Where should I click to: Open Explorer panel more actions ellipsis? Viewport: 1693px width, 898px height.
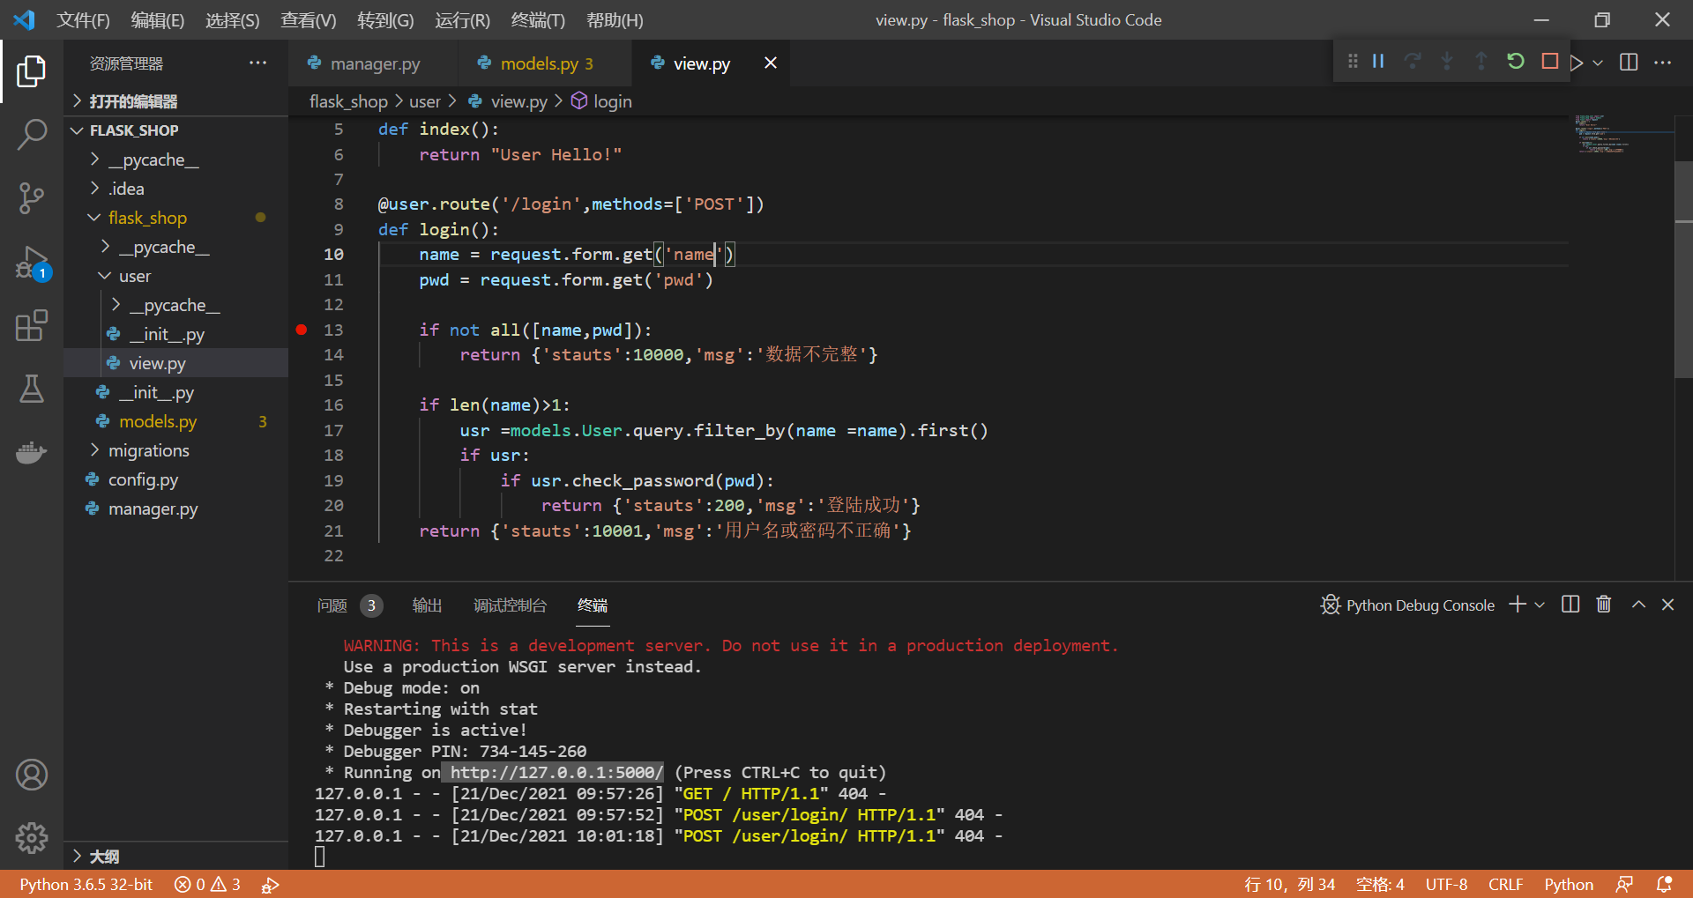click(257, 63)
